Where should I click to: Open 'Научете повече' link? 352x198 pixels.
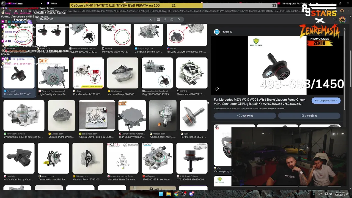(x=276, y=109)
